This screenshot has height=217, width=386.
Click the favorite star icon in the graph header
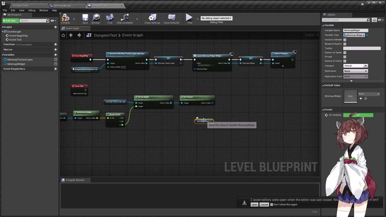click(64, 35)
